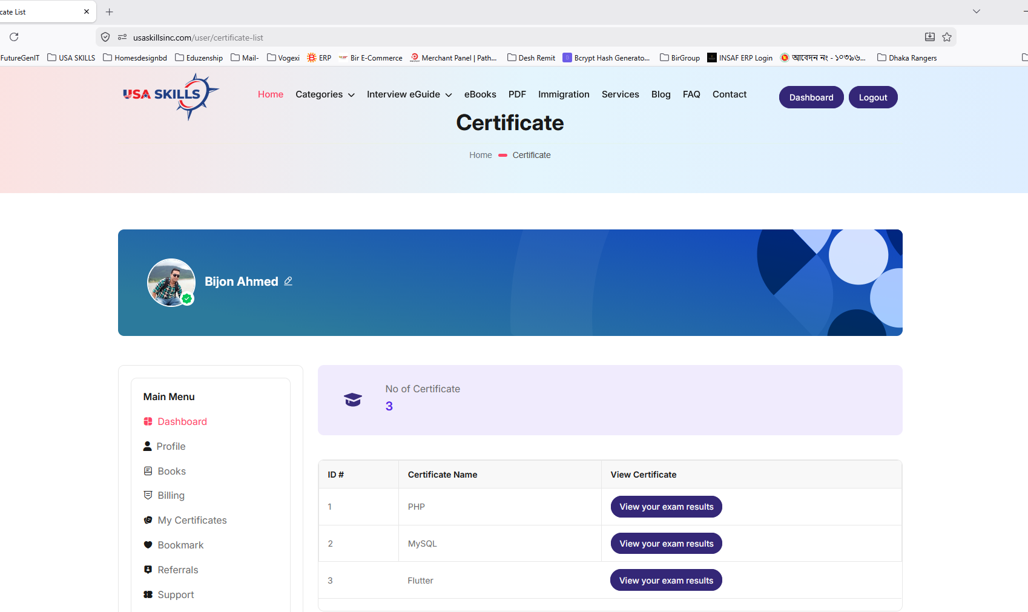
Task: Open the Homesdesignbd bookmark folder
Action: pyautogui.click(x=135, y=58)
